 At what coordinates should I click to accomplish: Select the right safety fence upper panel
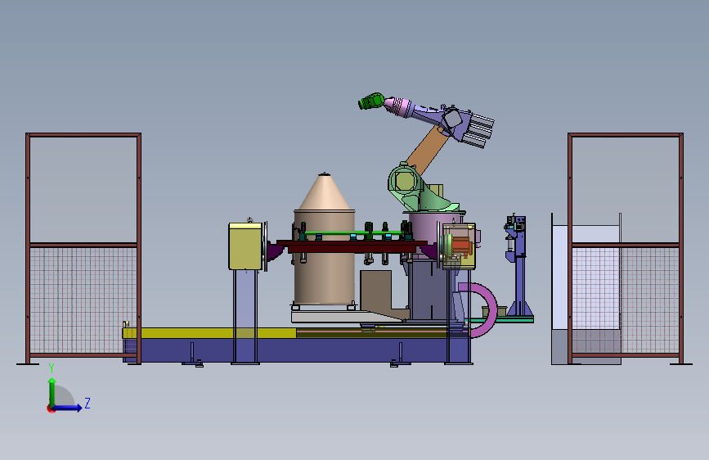[626, 189]
